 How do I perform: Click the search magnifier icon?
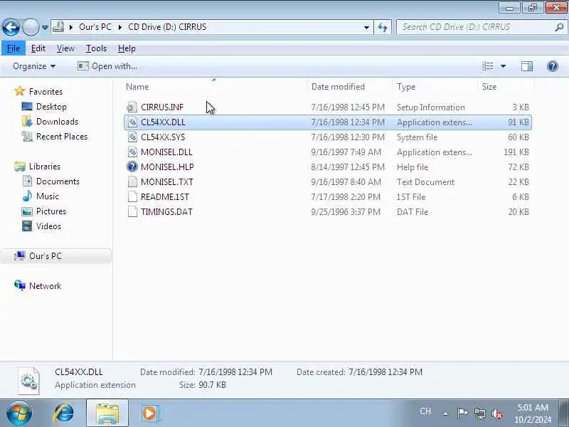coord(559,27)
